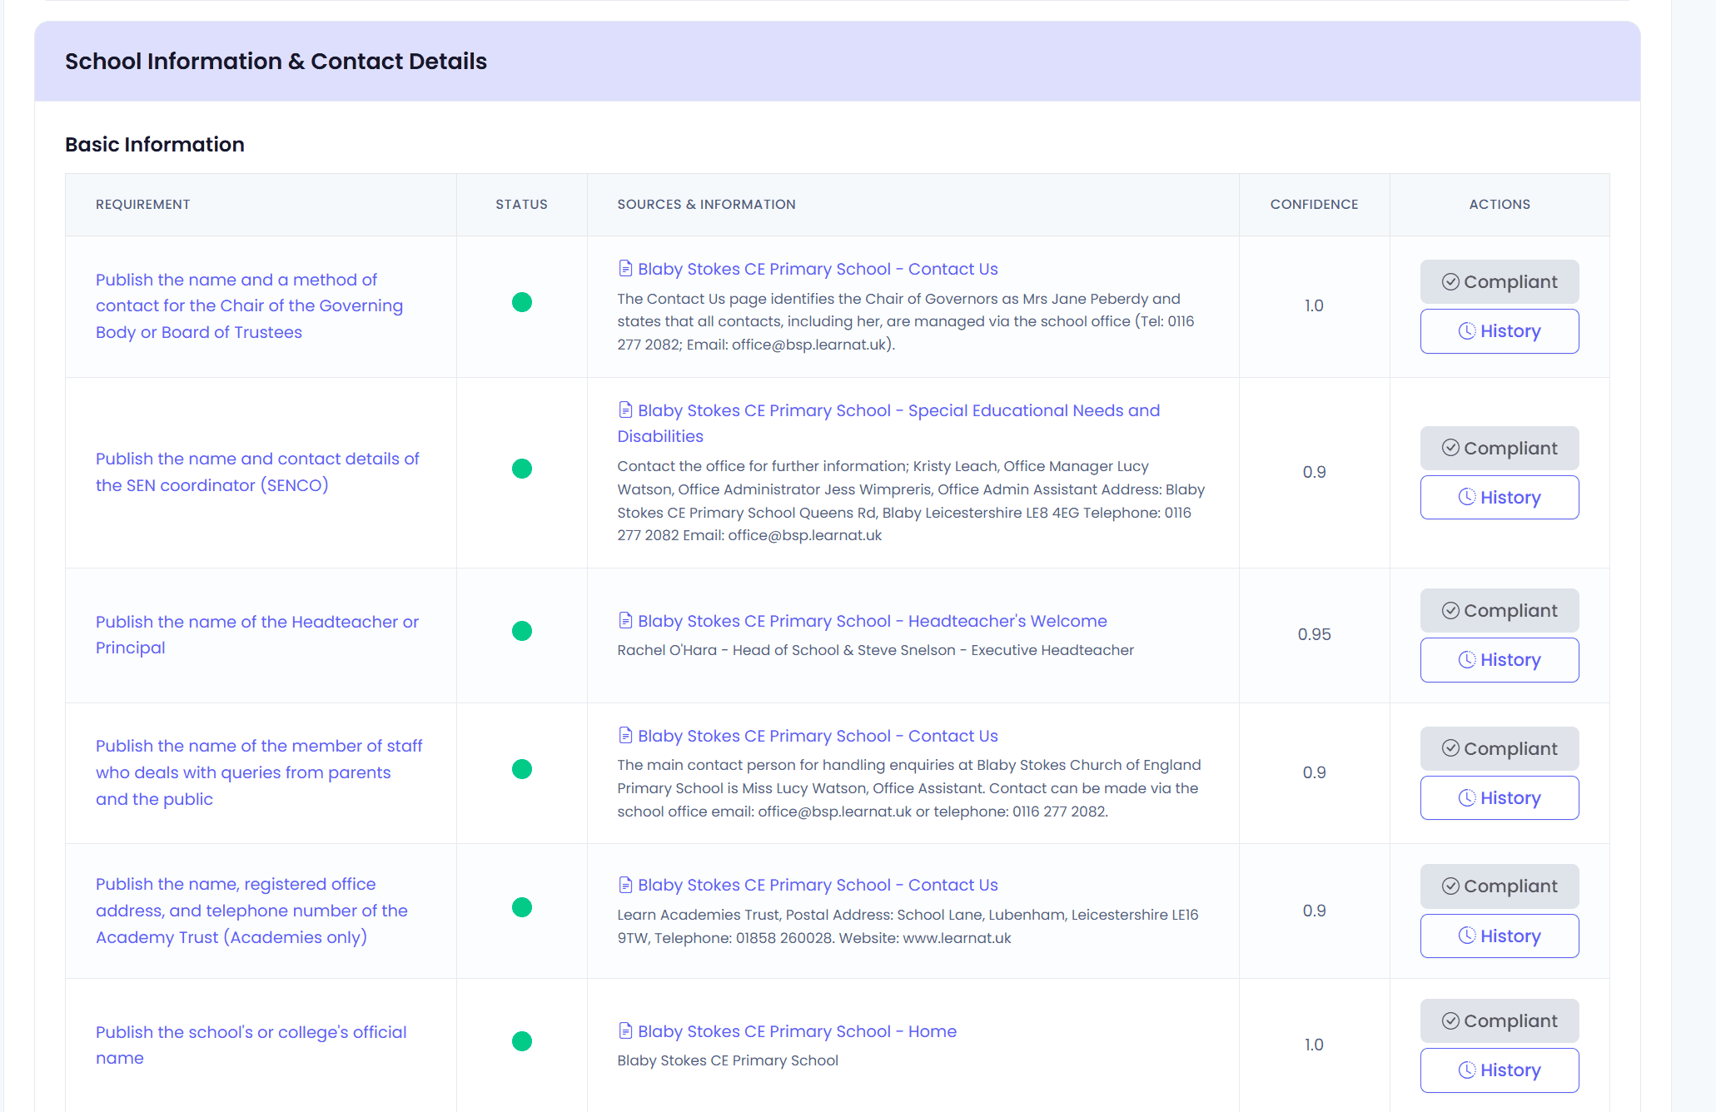Toggle the green status indicator for the Chair of Governors requirement
This screenshot has width=1716, height=1112.
point(522,303)
